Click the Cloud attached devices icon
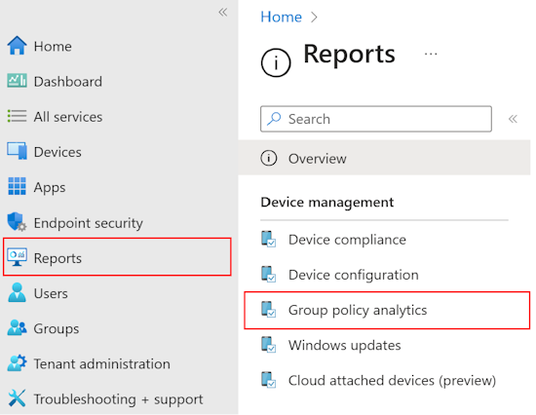 pyautogui.click(x=269, y=380)
